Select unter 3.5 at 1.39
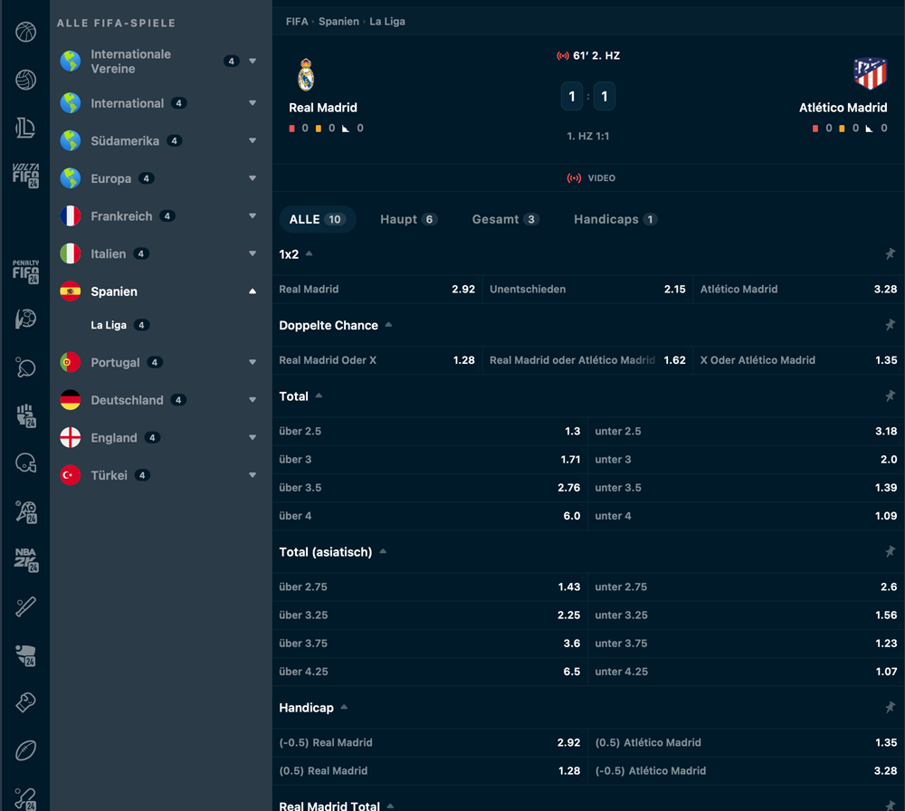This screenshot has height=811, width=905. pyautogui.click(x=747, y=488)
